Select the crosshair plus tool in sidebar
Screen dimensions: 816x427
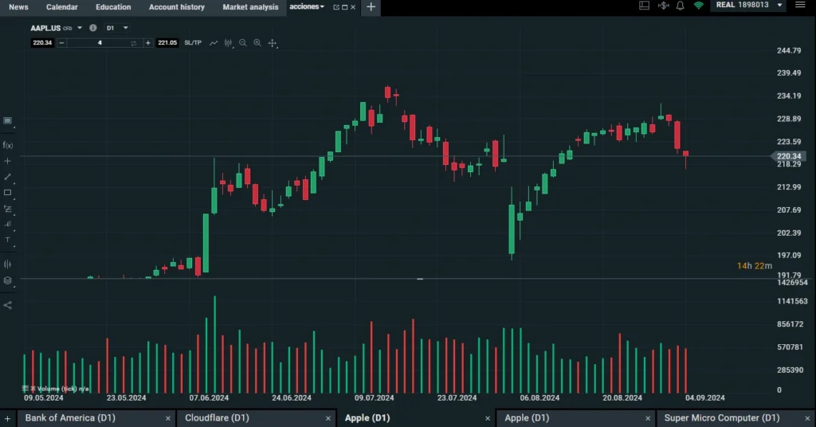click(x=8, y=161)
